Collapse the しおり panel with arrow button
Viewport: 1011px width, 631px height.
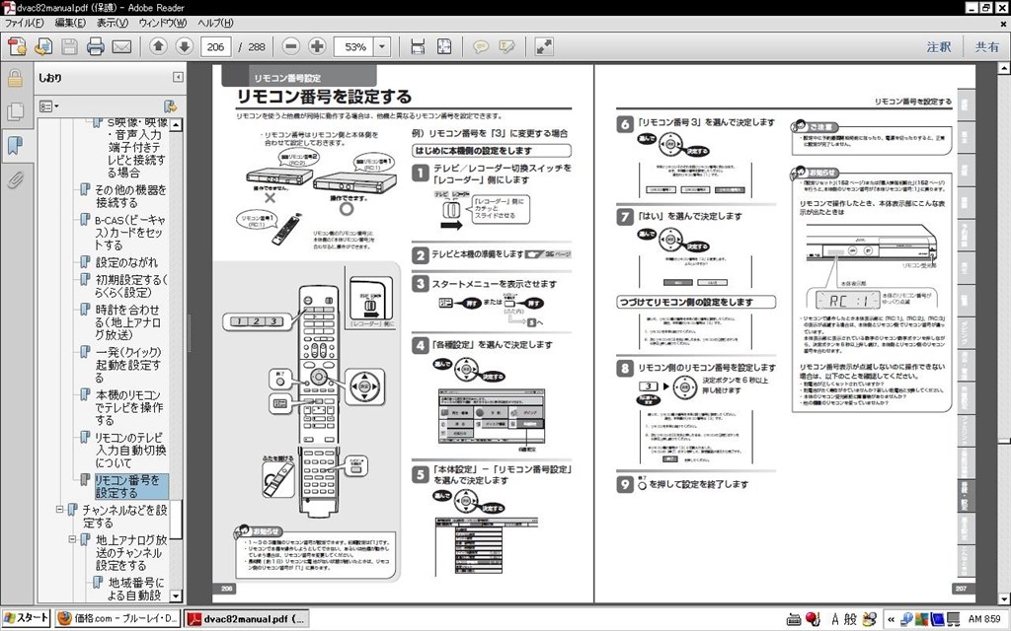coord(178,77)
